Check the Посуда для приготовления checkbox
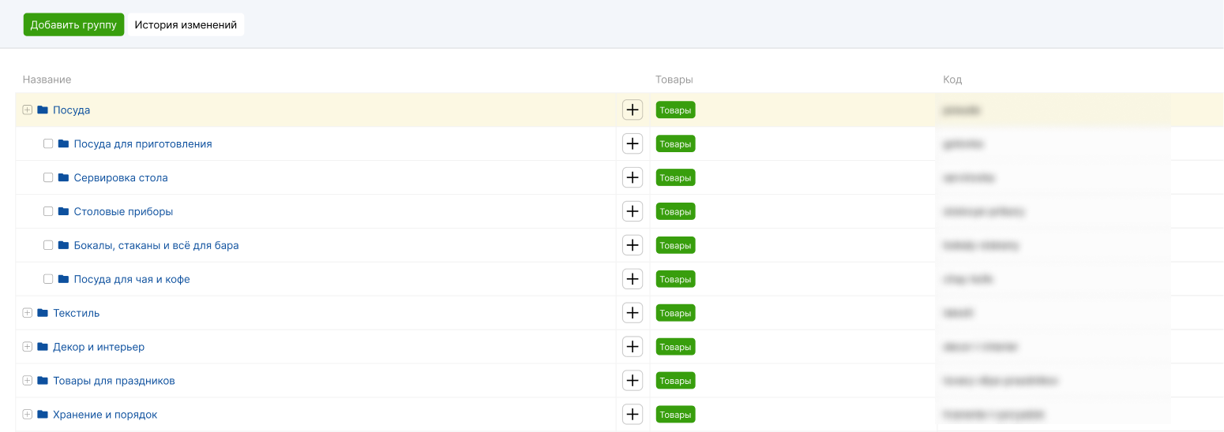The width and height of the screenshot is (1224, 432). pos(48,144)
